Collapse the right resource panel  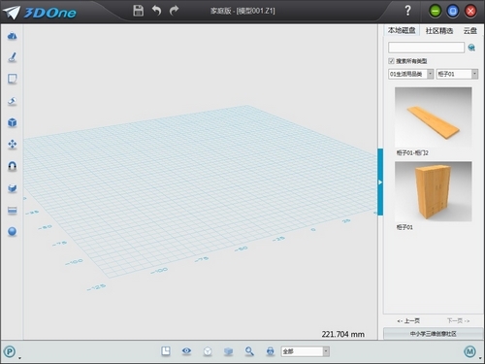coord(380,182)
